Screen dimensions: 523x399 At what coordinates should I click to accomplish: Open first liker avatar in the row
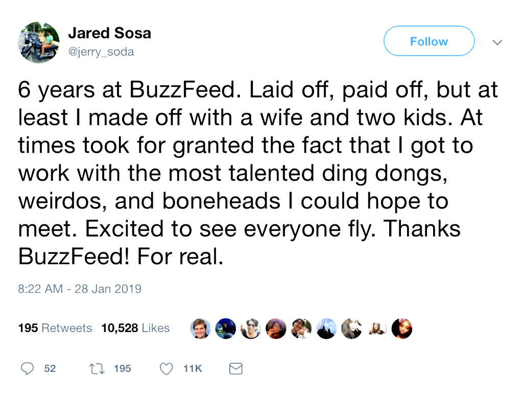click(200, 328)
